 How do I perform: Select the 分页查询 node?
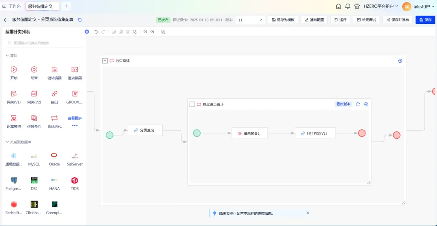(145, 130)
